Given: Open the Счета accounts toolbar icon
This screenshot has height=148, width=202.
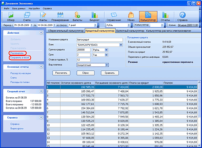Looking at the screenshot, I should point(27,16).
